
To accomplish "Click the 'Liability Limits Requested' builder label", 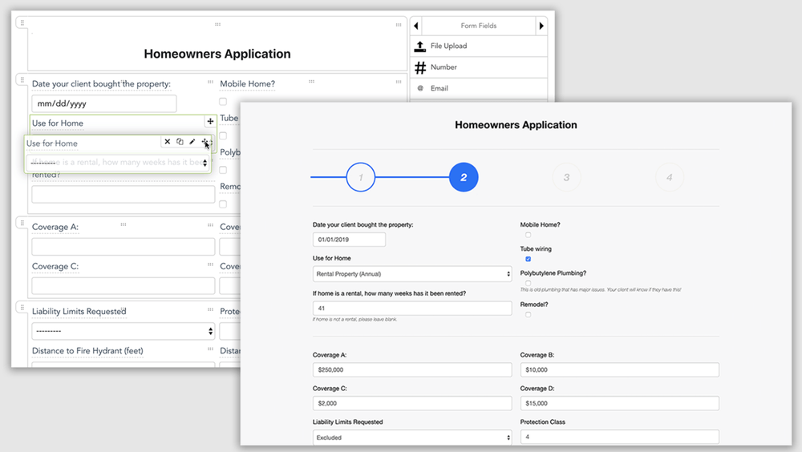I will tap(79, 312).
